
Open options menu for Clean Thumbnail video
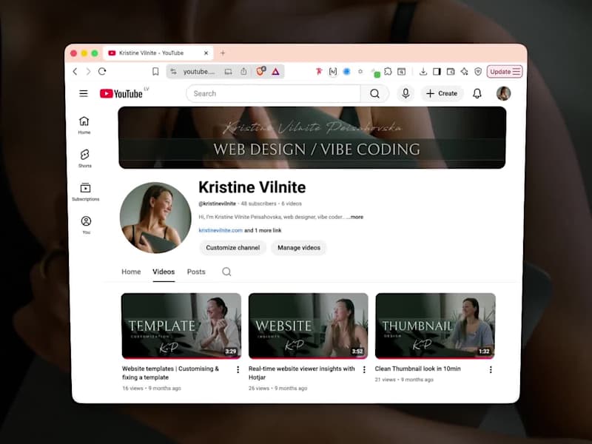(x=491, y=369)
